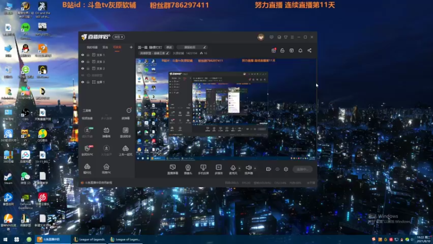
Task: Click the unlock padlock icon above preview
Action: [x=282, y=50]
